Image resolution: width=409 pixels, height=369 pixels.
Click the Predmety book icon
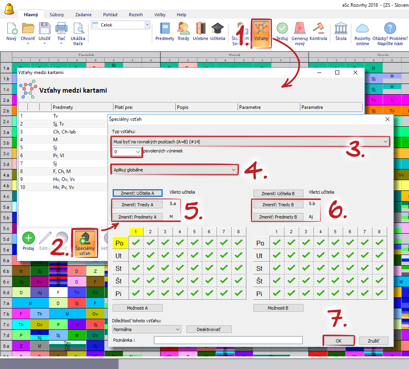click(x=165, y=29)
